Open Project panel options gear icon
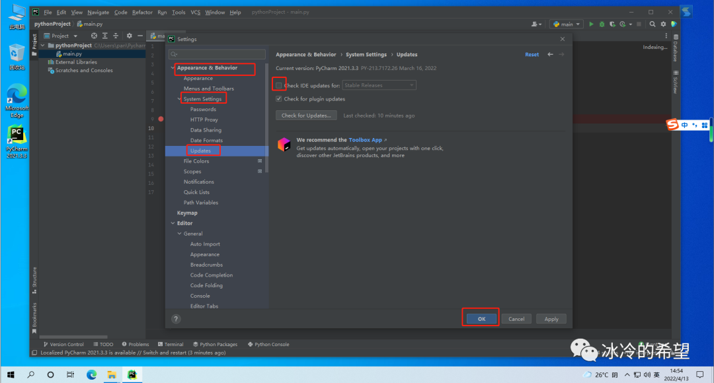Image resolution: width=714 pixels, height=383 pixels. click(130, 36)
